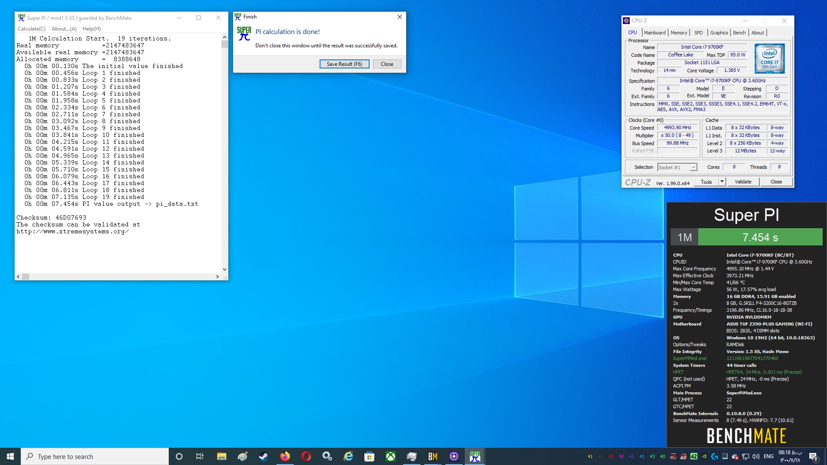
Task: Click Super PI horizontal scrollbar right arrow
Action: pyautogui.click(x=217, y=276)
